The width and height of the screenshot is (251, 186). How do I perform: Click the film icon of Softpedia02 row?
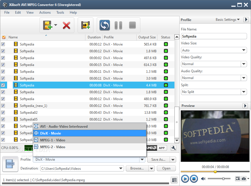pos(16,112)
